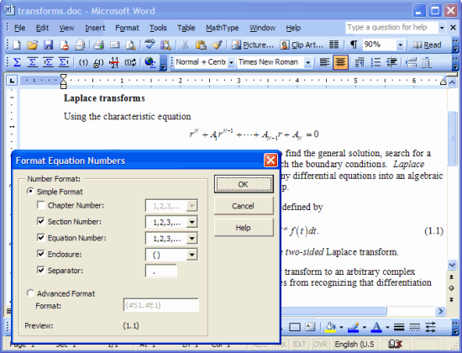Image resolution: width=462 pixels, height=353 pixels.
Task: Apply blue Font Color swatch
Action: [376, 327]
